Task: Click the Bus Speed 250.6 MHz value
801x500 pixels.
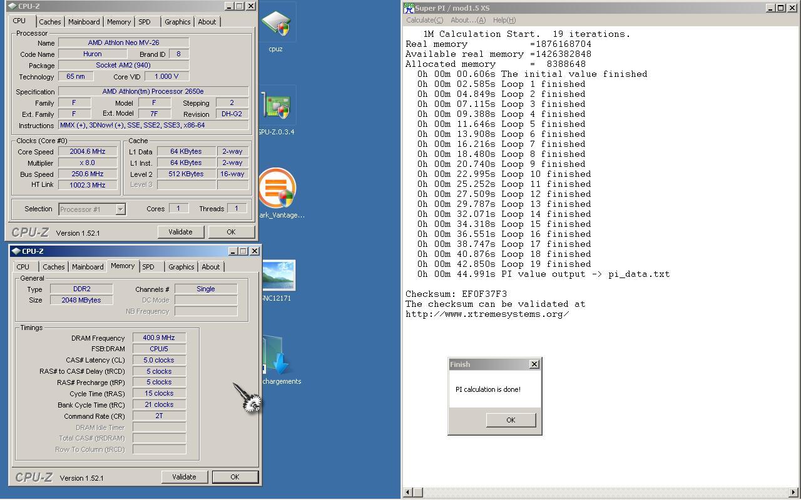Action: point(88,174)
